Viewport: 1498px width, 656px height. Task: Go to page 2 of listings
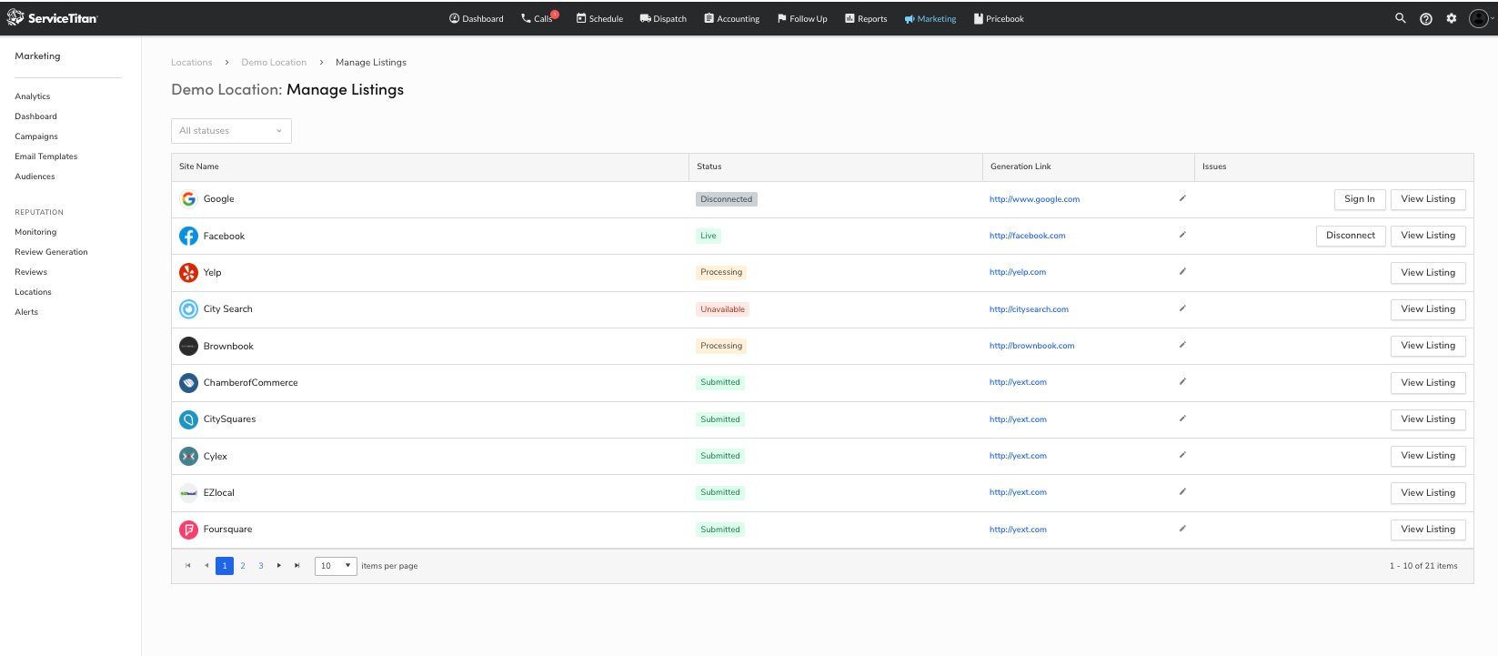click(243, 566)
